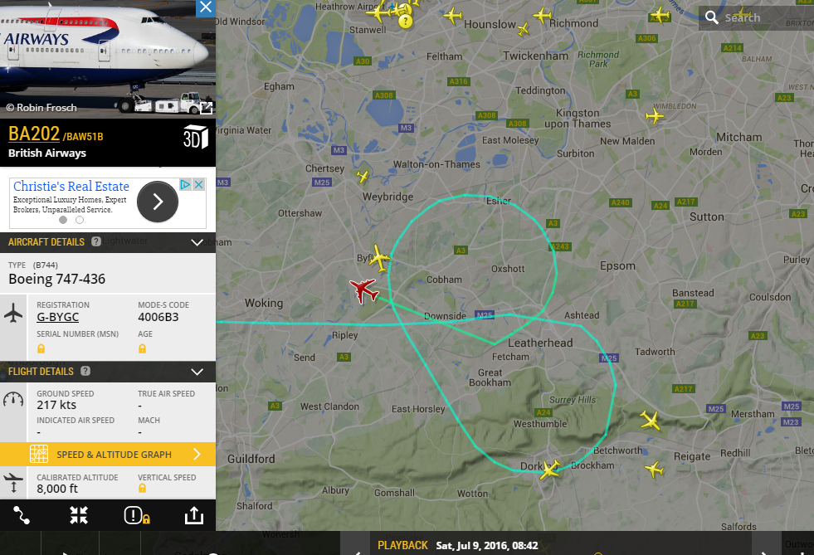
Task: Click the G-BYGC registration link
Action: click(x=57, y=317)
